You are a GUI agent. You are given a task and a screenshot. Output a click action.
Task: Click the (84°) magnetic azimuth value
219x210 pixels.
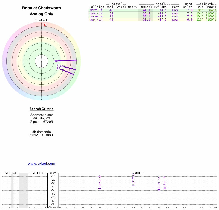[212, 10]
